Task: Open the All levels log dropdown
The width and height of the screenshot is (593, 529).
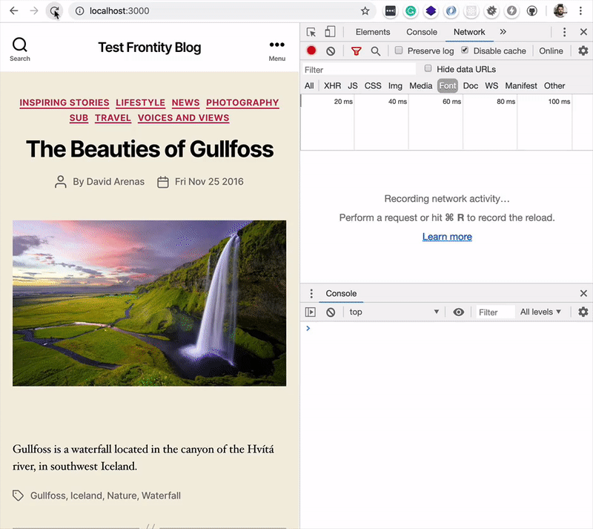Action: coord(540,312)
